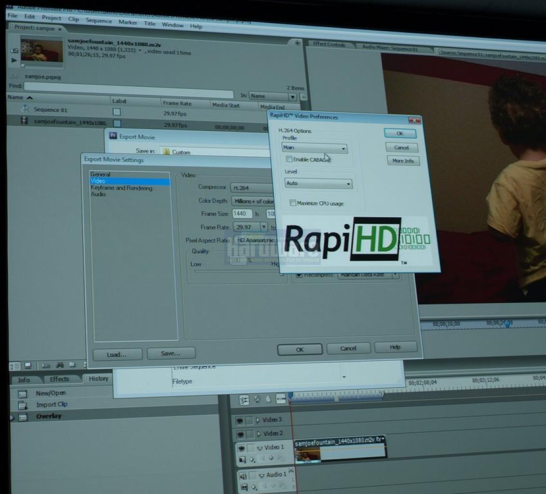Viewport: 546px width, 494px height.
Task: Click OK in RapiHD Video Preferences
Action: pos(400,134)
